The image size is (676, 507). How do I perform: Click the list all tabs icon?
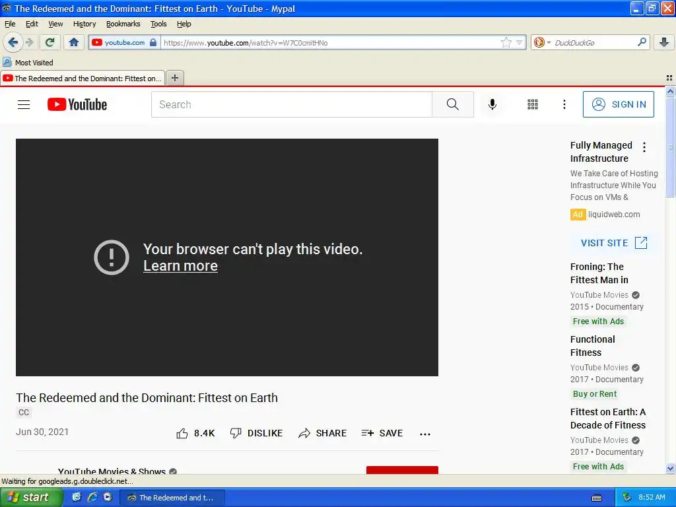tap(669, 78)
